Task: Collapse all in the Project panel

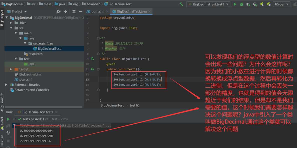Action: point(65,11)
